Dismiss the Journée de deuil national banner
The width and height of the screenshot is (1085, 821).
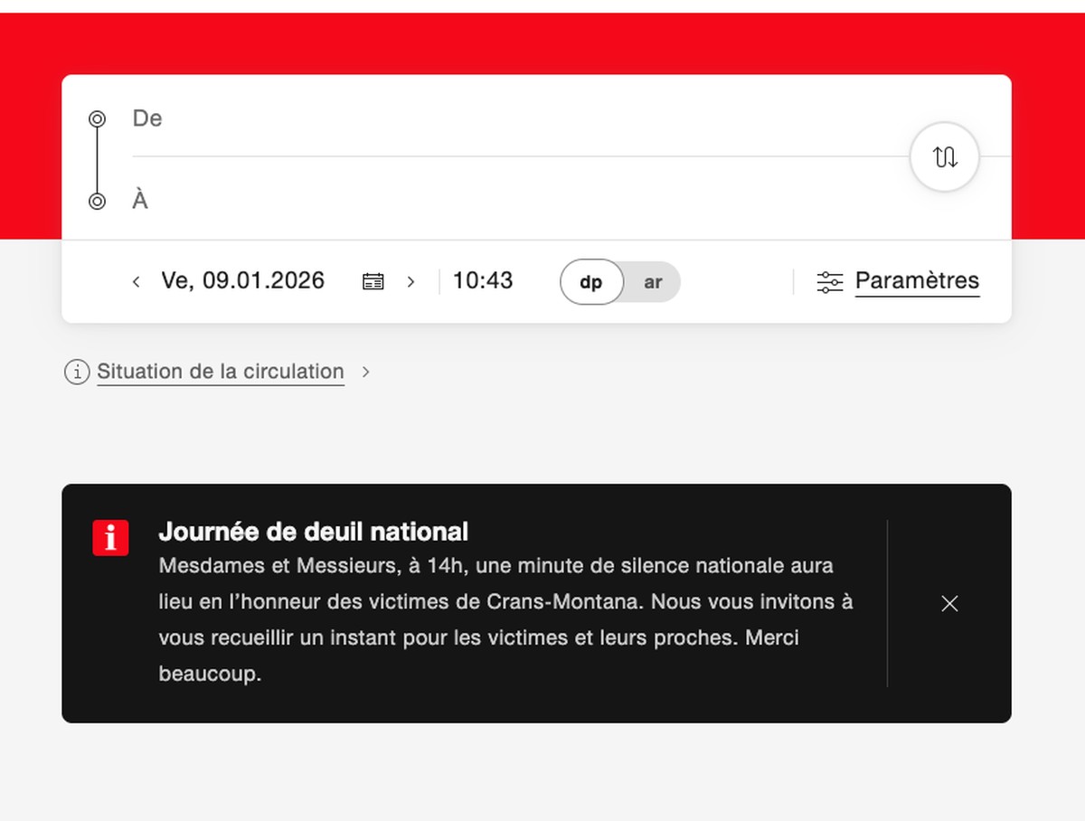(949, 603)
